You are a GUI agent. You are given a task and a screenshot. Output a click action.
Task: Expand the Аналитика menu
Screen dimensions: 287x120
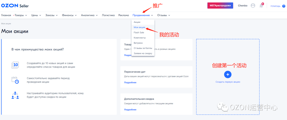tap(89, 15)
